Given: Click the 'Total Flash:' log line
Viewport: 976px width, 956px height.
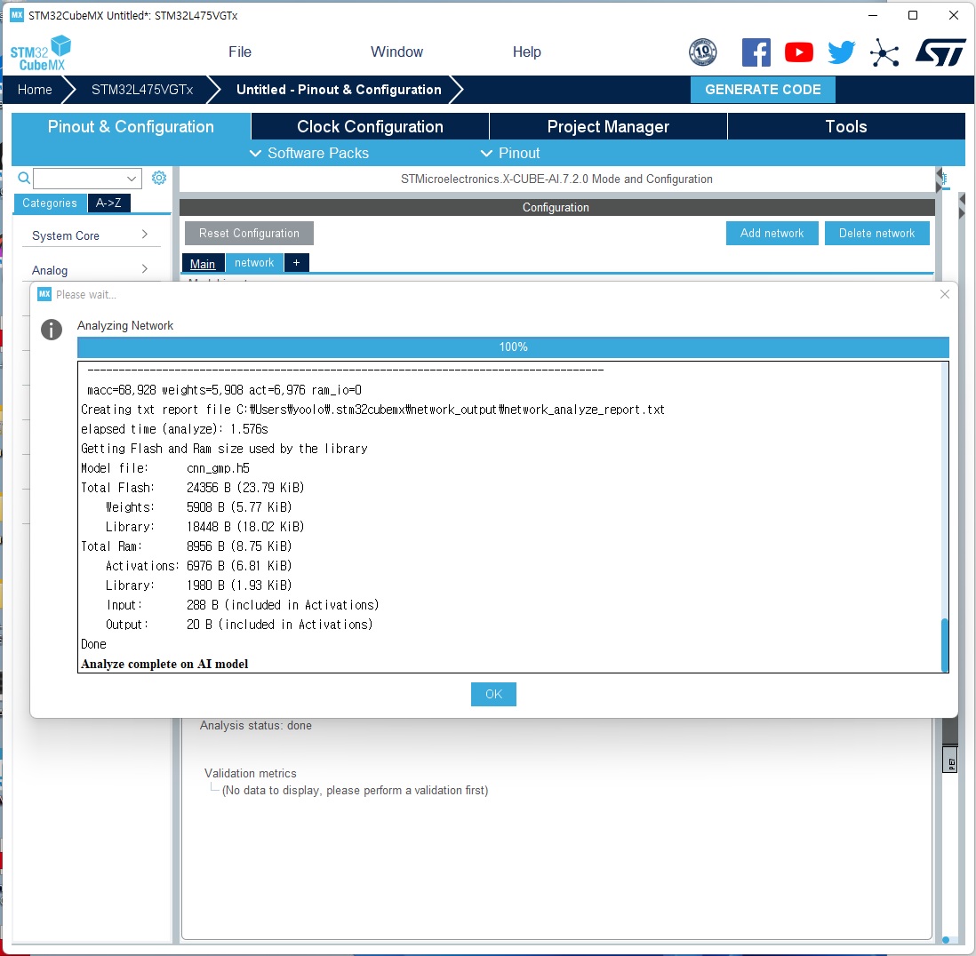Looking at the screenshot, I should [x=192, y=488].
